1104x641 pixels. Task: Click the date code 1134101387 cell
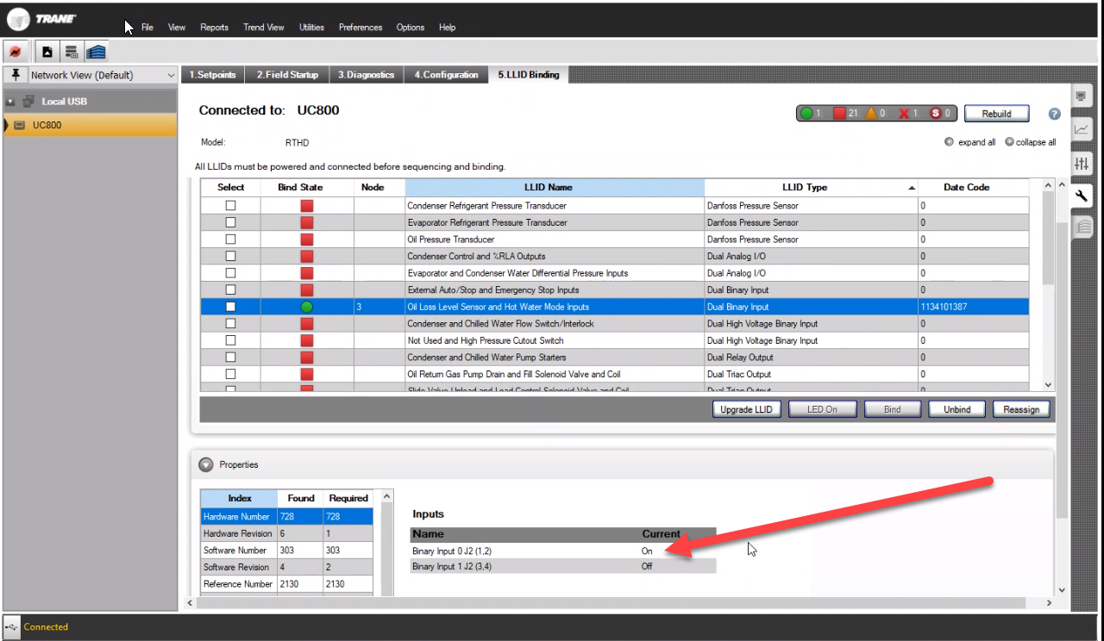[974, 307]
